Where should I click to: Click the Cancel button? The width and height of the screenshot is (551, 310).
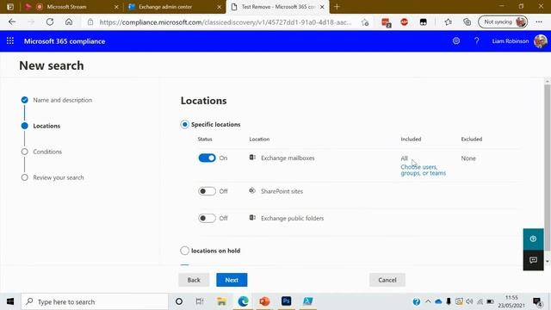387,280
